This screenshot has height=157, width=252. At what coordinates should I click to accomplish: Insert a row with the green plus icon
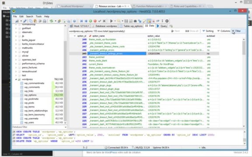point(91,21)
